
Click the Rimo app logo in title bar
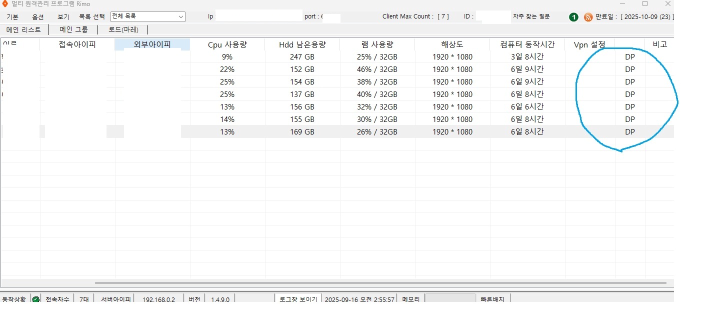tap(5, 4)
